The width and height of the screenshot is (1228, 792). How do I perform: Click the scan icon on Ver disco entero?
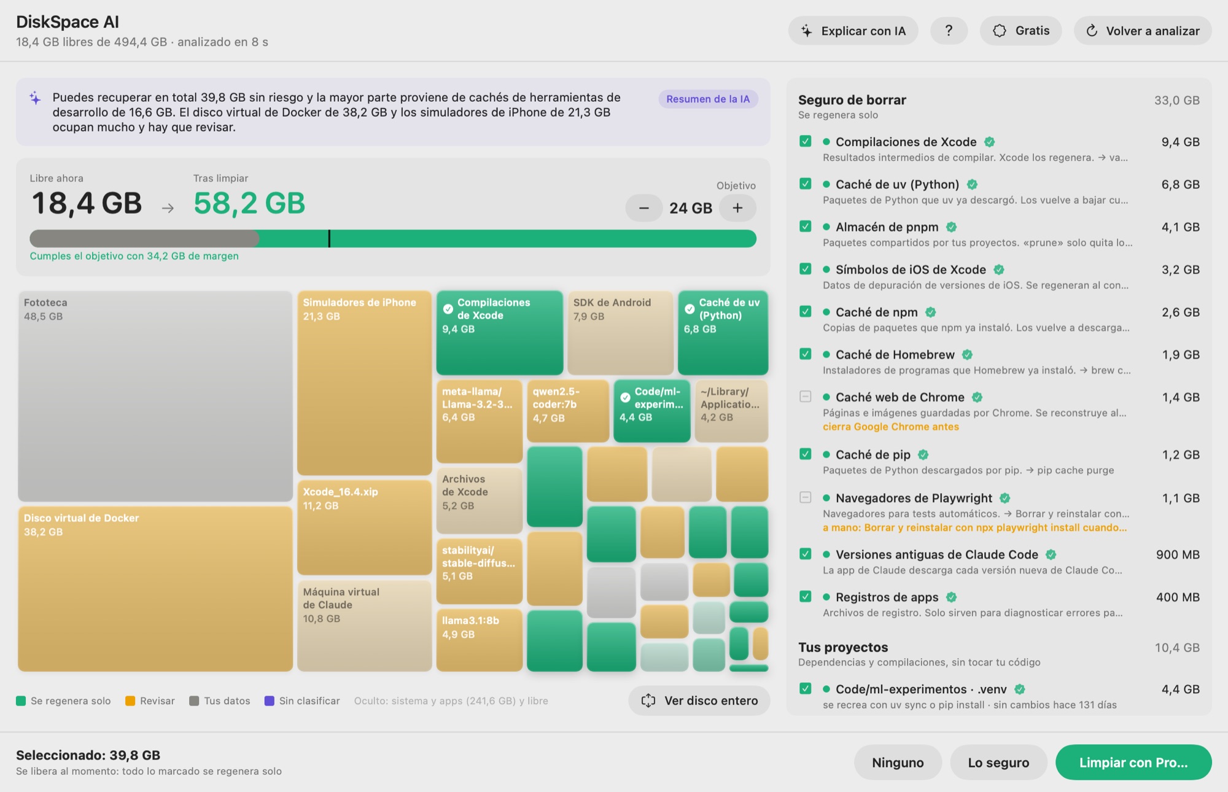point(648,701)
